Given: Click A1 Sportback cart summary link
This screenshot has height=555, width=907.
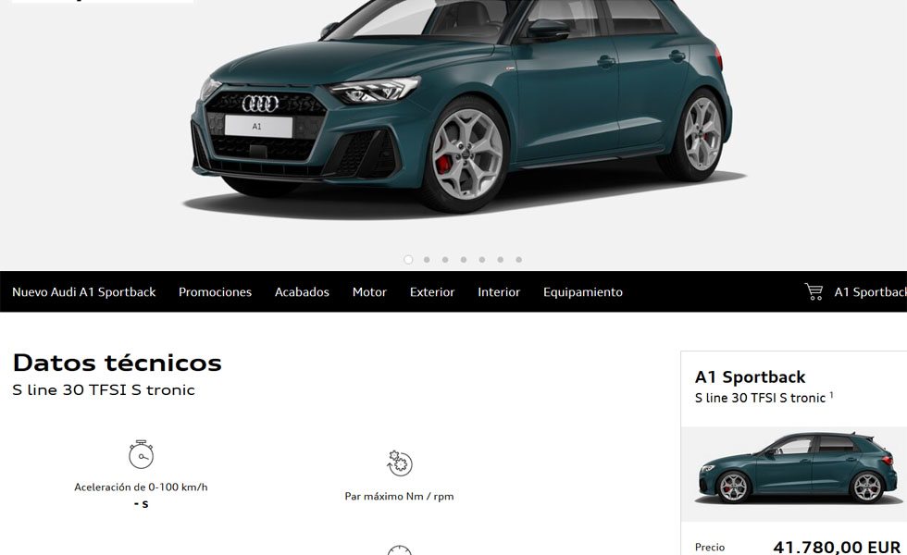Looking at the screenshot, I should pos(870,292).
